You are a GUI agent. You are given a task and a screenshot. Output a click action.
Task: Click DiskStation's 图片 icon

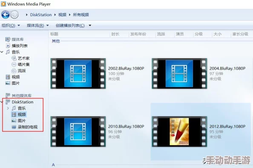coord(14,120)
